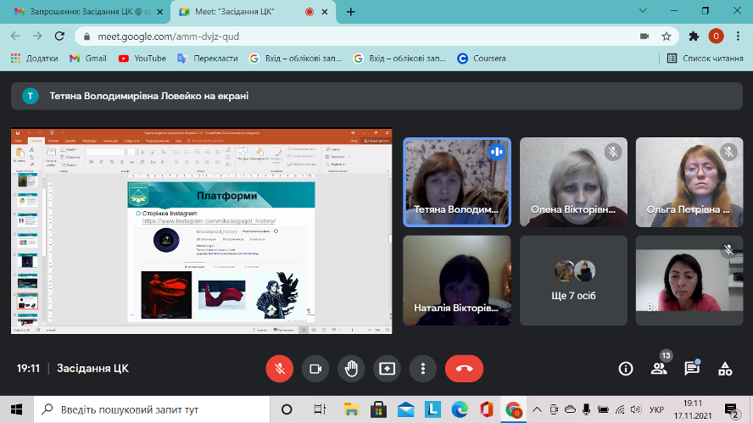Close the Gmail invitation tab
The image size is (753, 423).
pyautogui.click(x=160, y=12)
